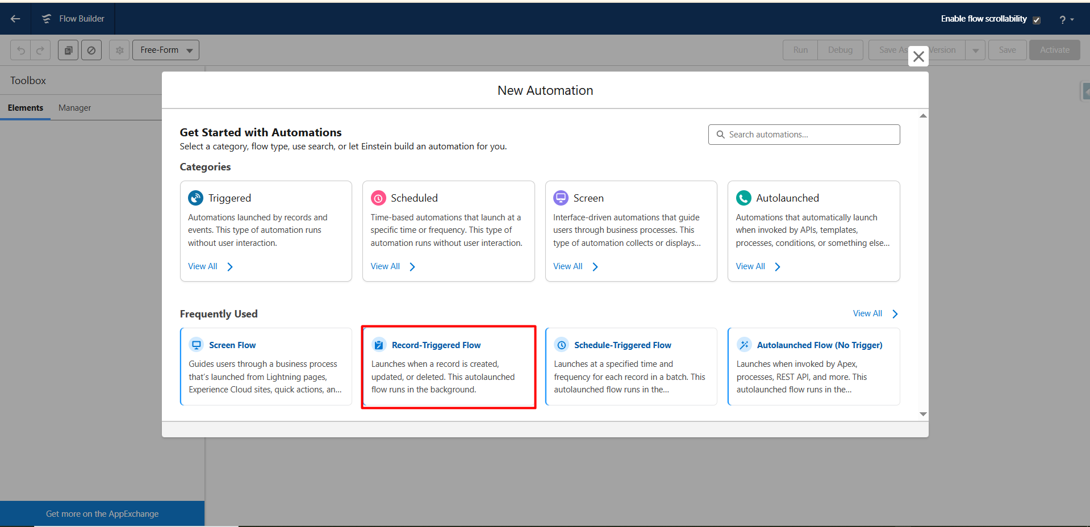Click the Autolaunched category title
This screenshot has height=527, width=1090.
pos(787,198)
